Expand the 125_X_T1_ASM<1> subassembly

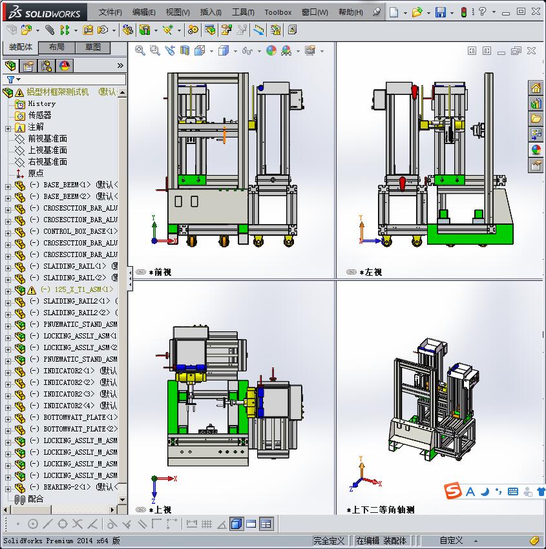pyautogui.click(x=8, y=291)
